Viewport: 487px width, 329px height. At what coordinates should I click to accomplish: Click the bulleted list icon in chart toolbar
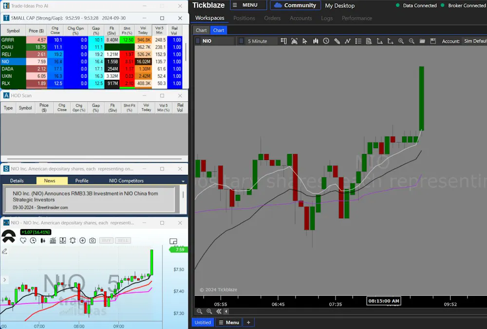[358, 41]
